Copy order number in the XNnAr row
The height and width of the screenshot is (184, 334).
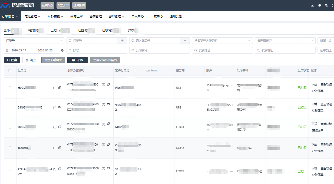[108, 168]
